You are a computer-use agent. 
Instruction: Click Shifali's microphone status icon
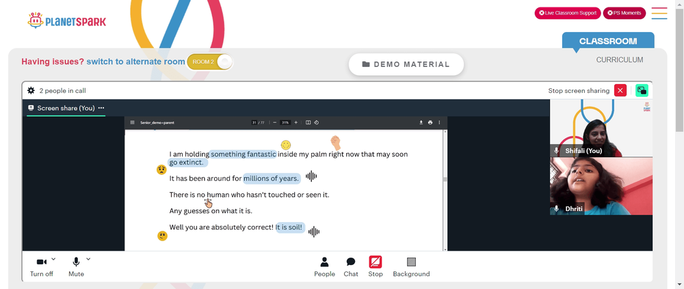556,150
